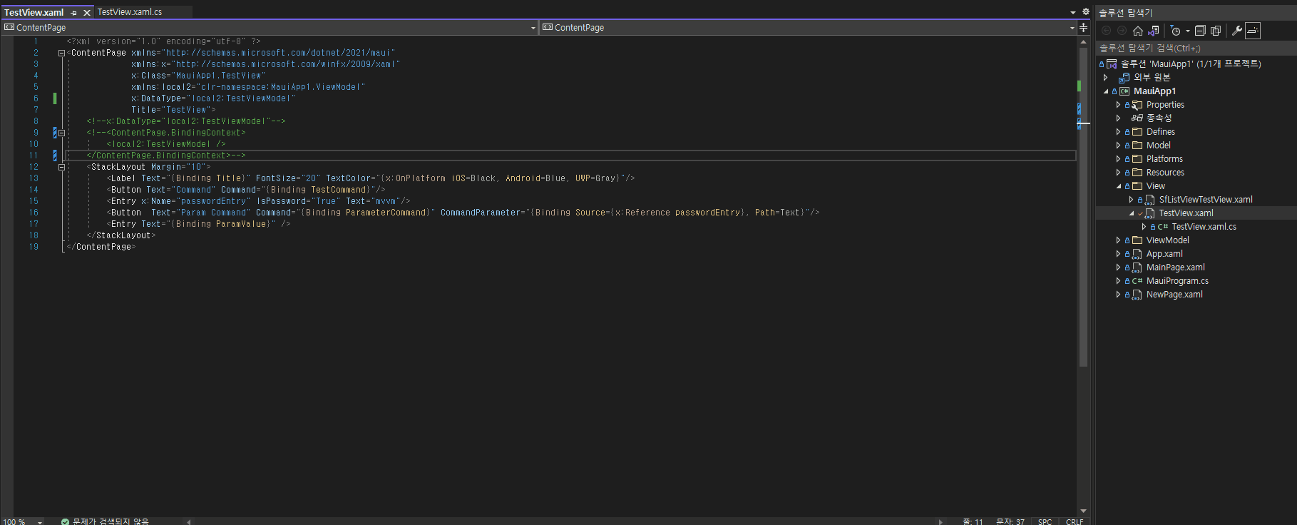
Task: Collapse the View folder arrow
Action: (1118, 186)
